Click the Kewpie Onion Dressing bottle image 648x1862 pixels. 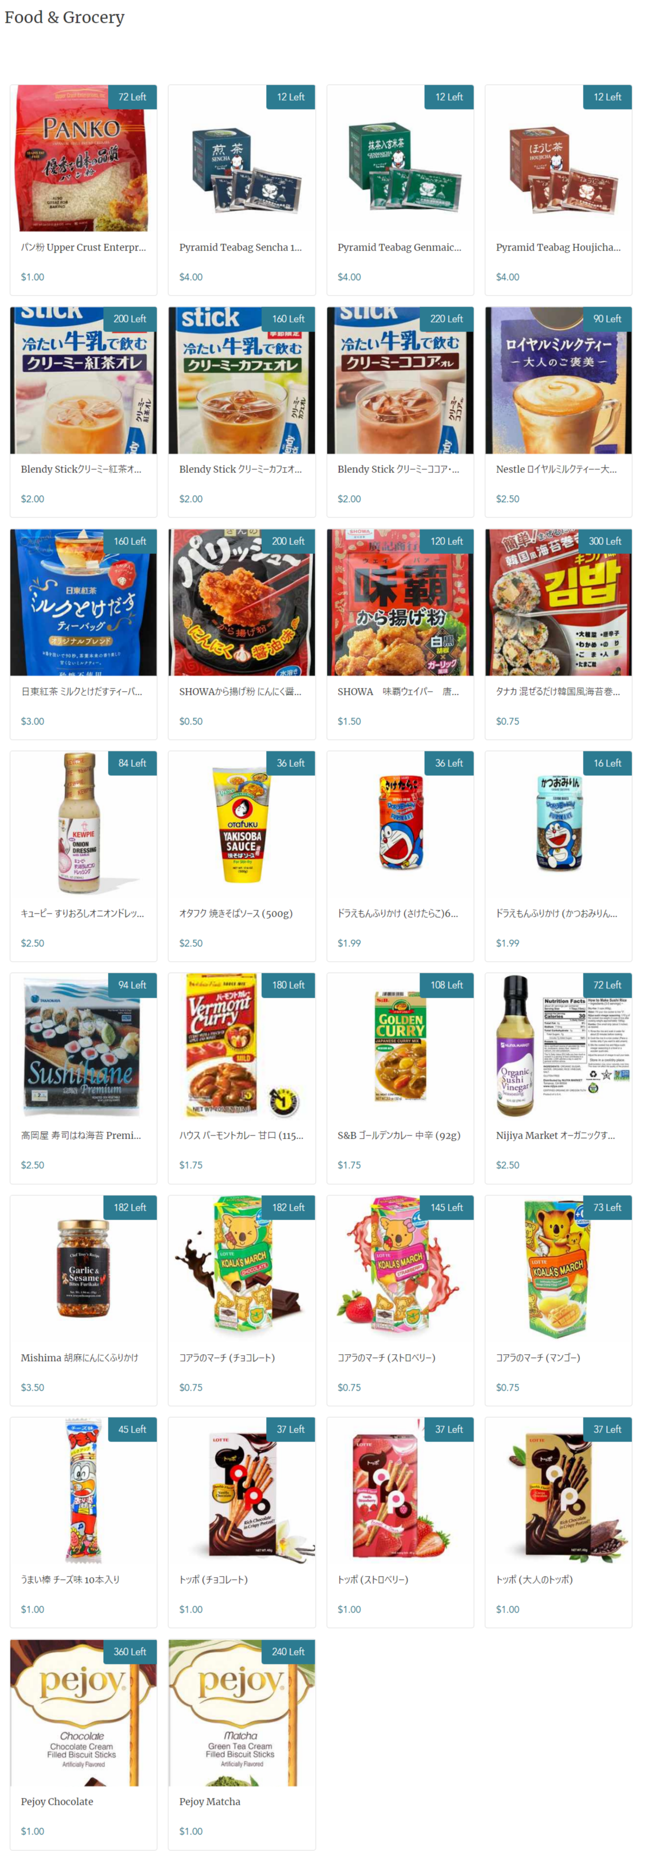click(83, 824)
